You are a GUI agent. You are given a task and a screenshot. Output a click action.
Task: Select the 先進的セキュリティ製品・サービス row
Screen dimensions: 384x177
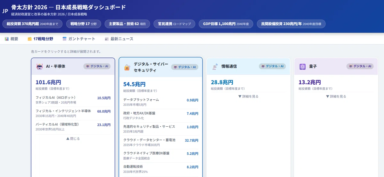click(161, 129)
